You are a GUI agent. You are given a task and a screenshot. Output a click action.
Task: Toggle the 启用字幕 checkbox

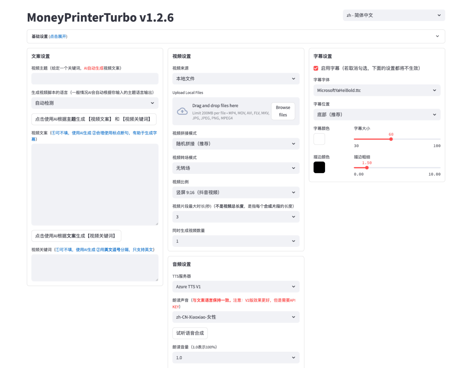pos(316,68)
